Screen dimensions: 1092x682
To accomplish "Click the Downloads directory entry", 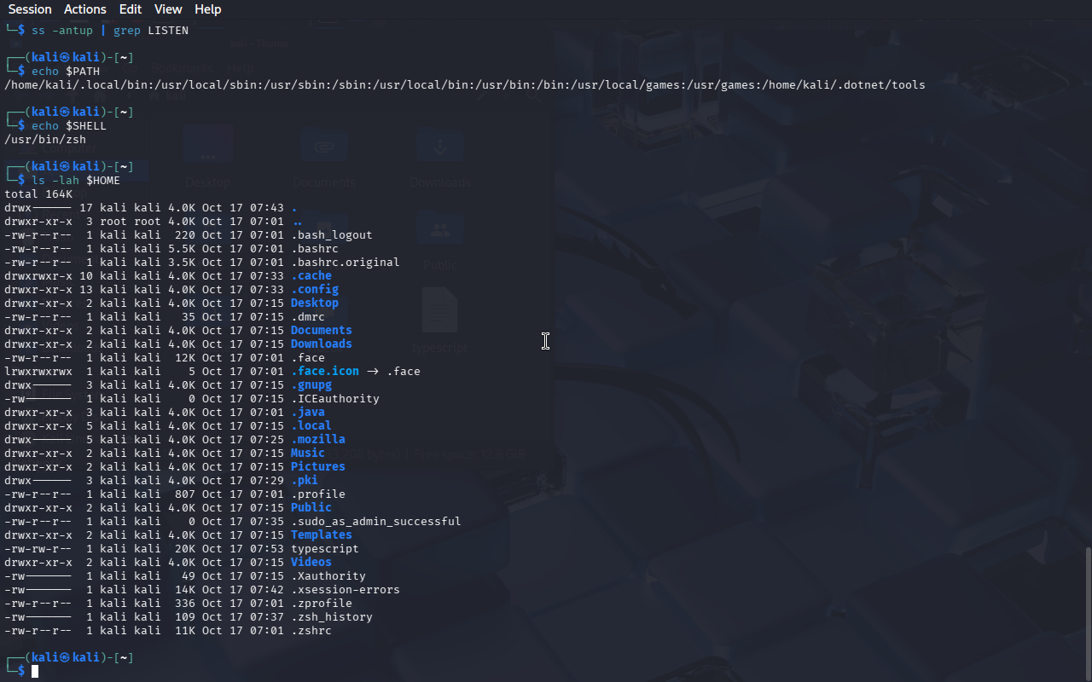I will [321, 344].
